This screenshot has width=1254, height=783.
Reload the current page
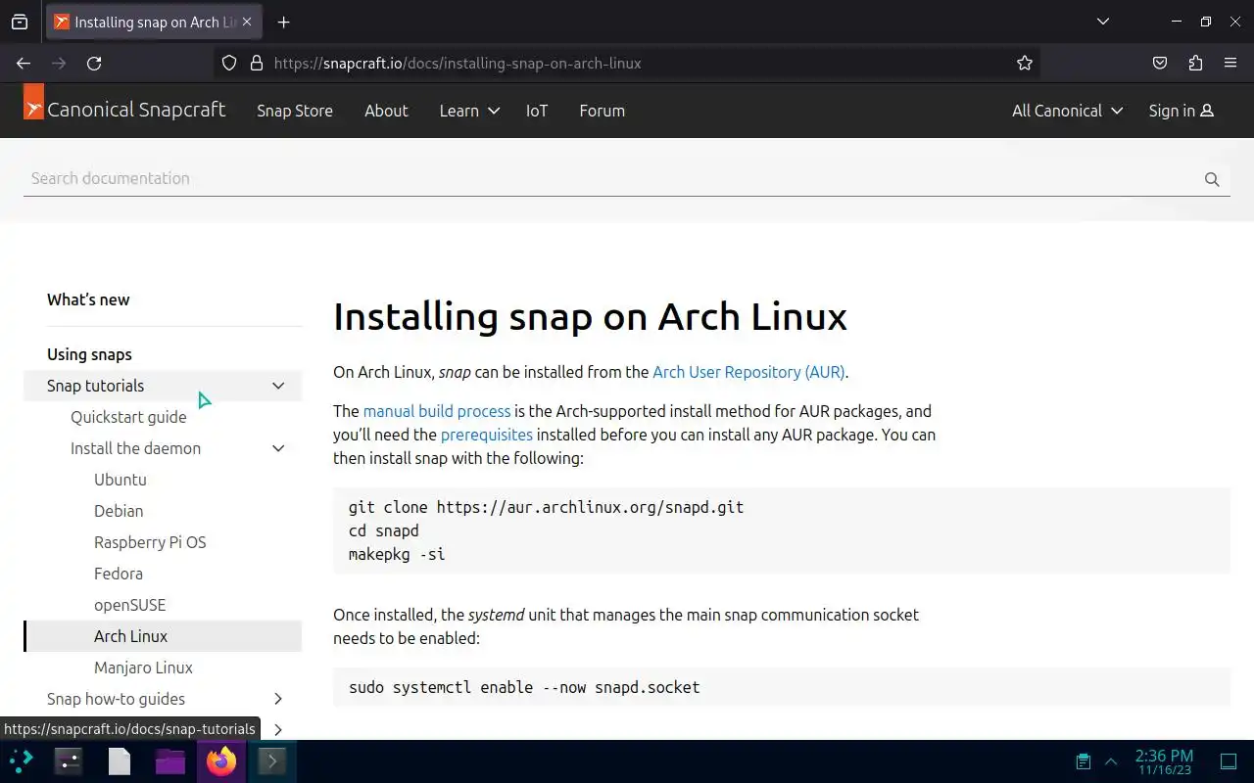coord(94,63)
